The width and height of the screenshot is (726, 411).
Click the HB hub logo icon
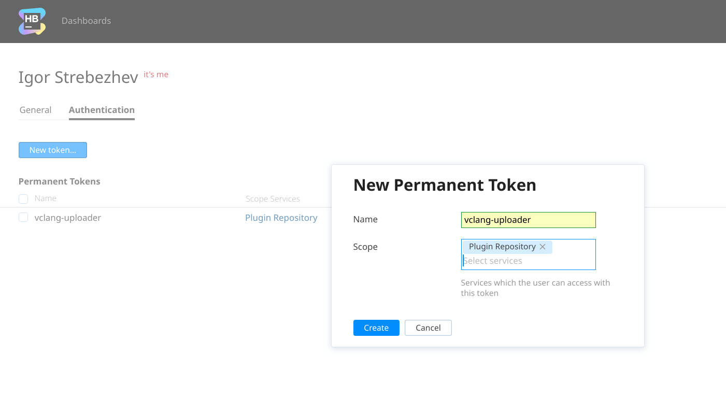pos(32,21)
